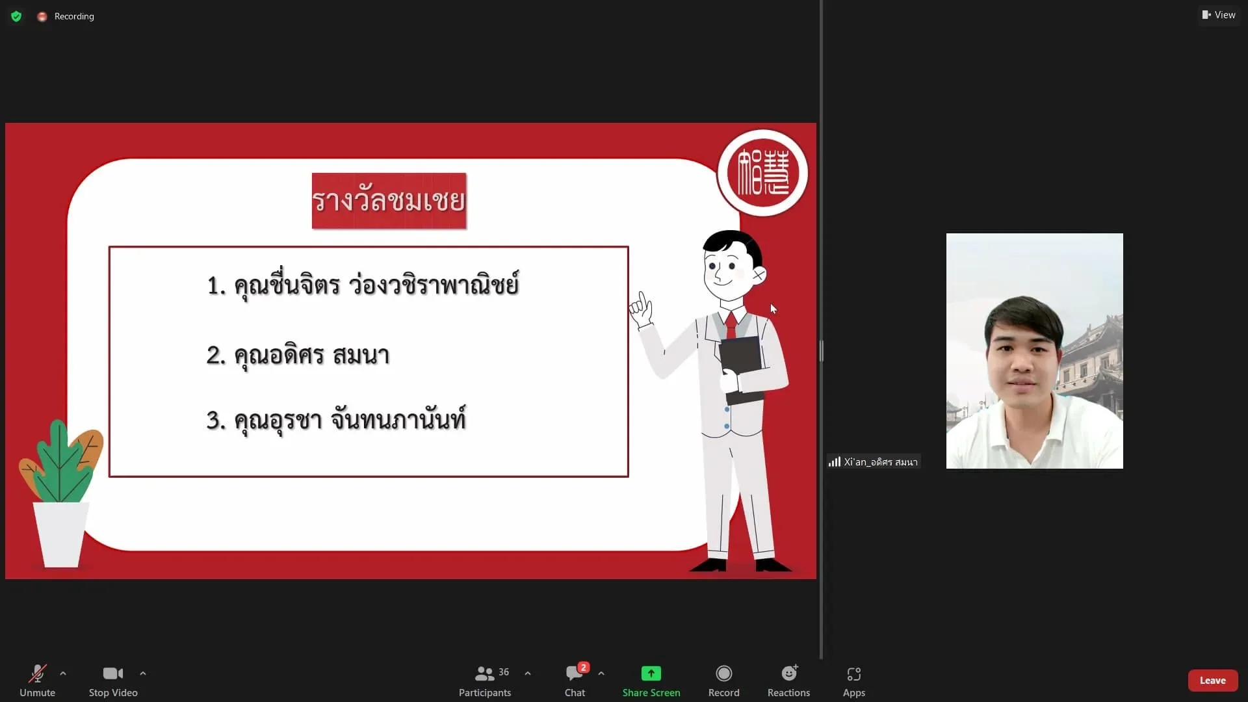
Task: Click the Recording indicator label
Action: point(73,16)
